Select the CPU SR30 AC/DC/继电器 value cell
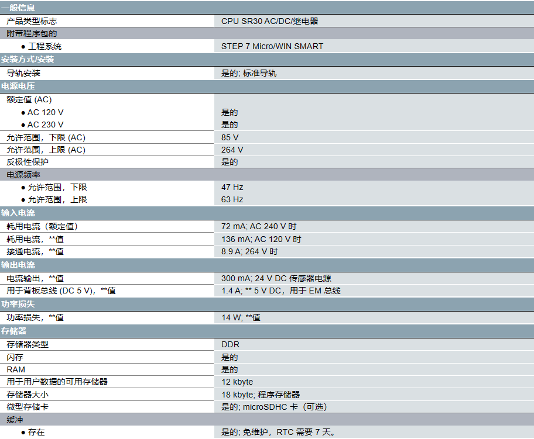534x439 pixels. click(x=269, y=21)
